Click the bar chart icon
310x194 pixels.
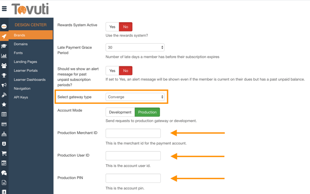4,55
